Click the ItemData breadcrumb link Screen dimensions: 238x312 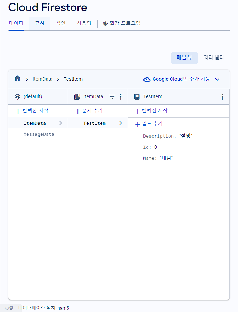point(42,79)
